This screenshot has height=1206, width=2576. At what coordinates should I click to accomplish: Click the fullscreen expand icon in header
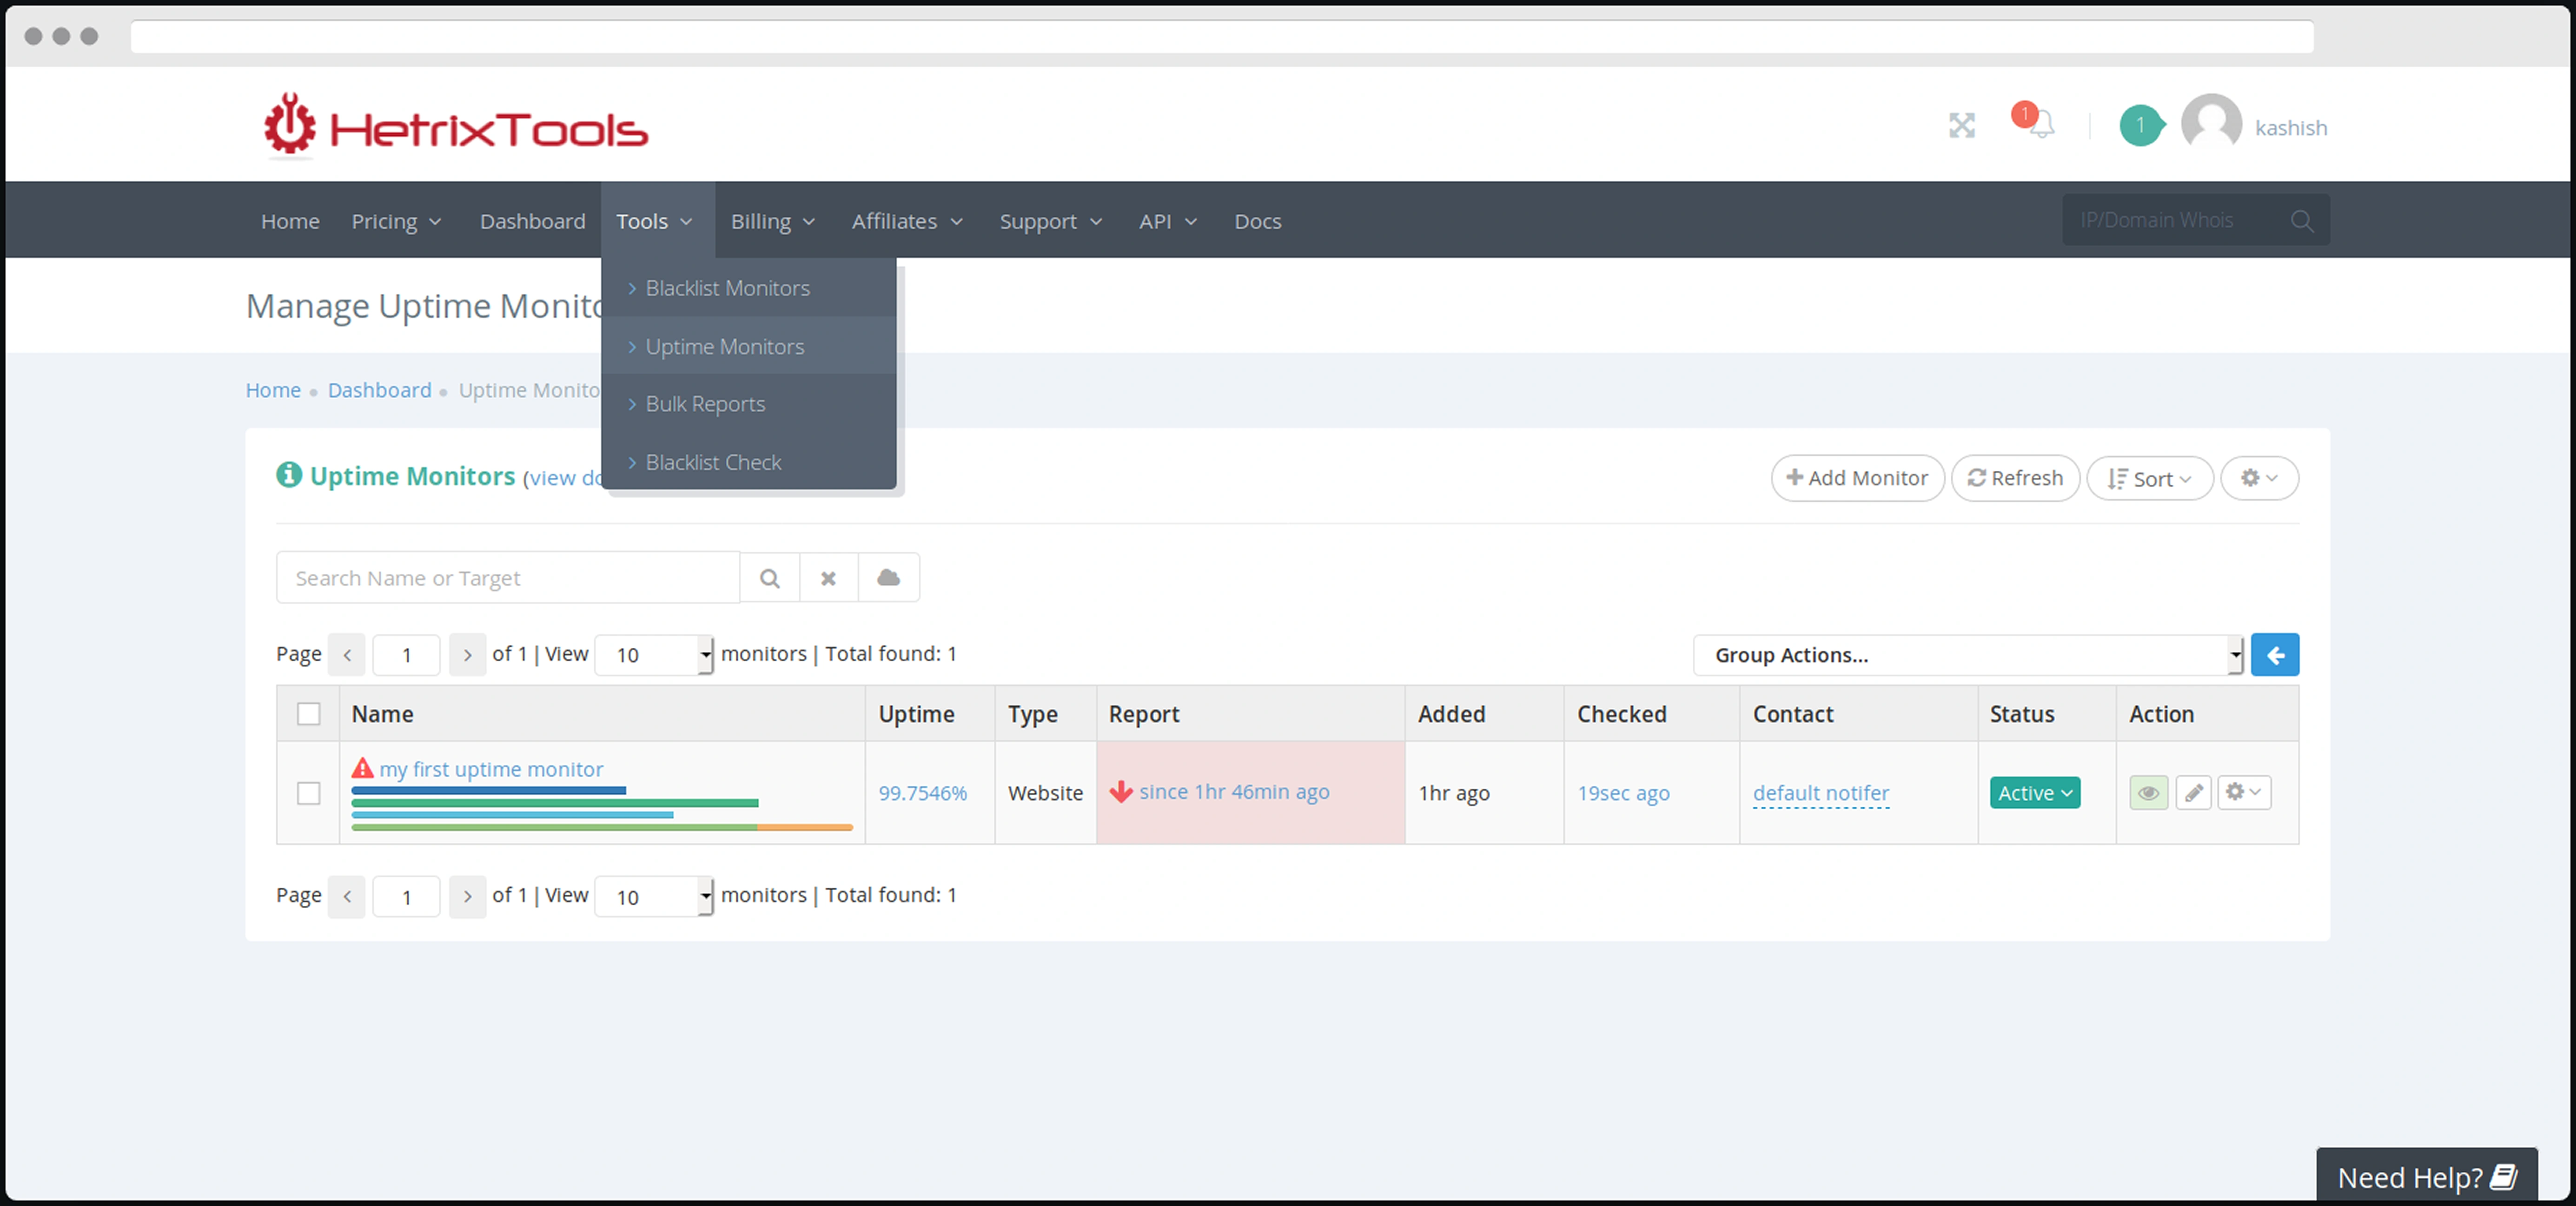click(x=1961, y=125)
